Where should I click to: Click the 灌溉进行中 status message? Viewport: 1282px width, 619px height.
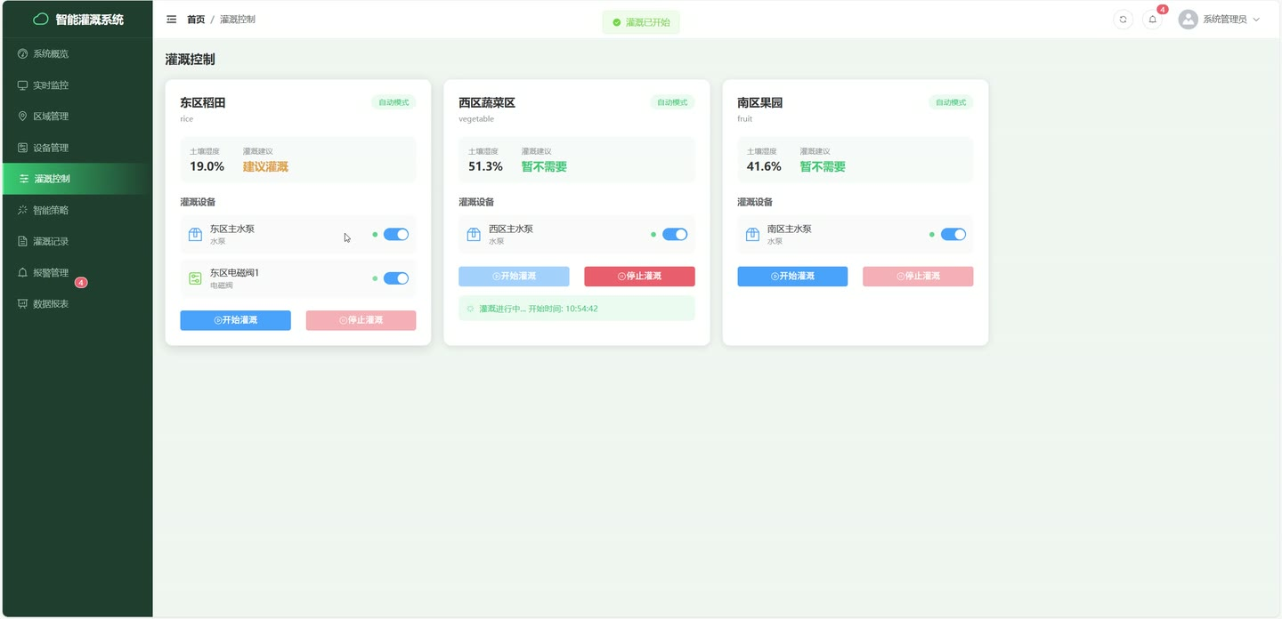tap(577, 309)
